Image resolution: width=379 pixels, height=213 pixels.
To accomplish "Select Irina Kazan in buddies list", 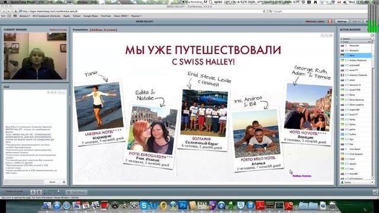I will pos(356,149).
